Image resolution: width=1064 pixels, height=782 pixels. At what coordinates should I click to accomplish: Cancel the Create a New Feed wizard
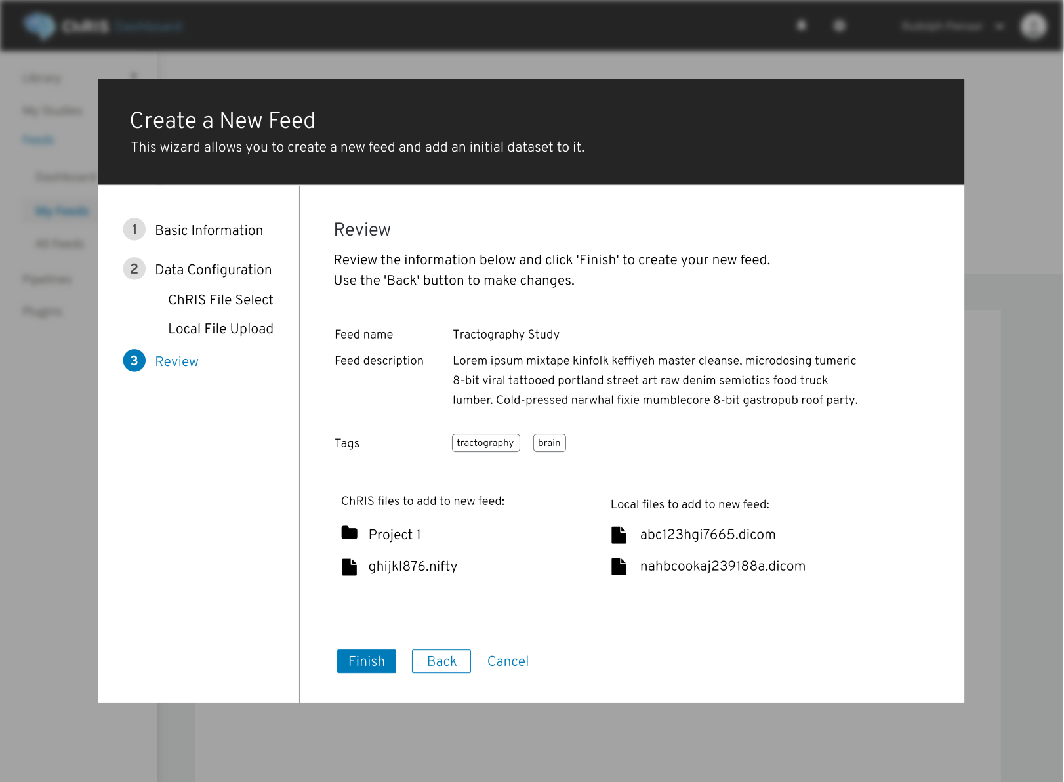[508, 661]
